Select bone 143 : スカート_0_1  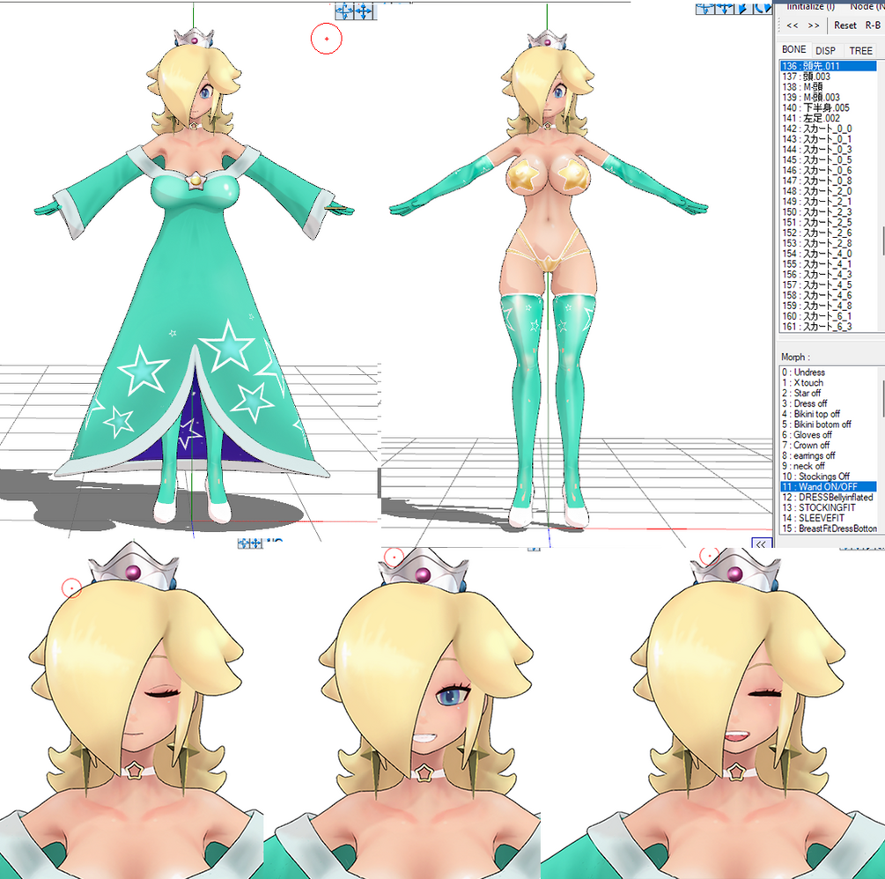828,139
